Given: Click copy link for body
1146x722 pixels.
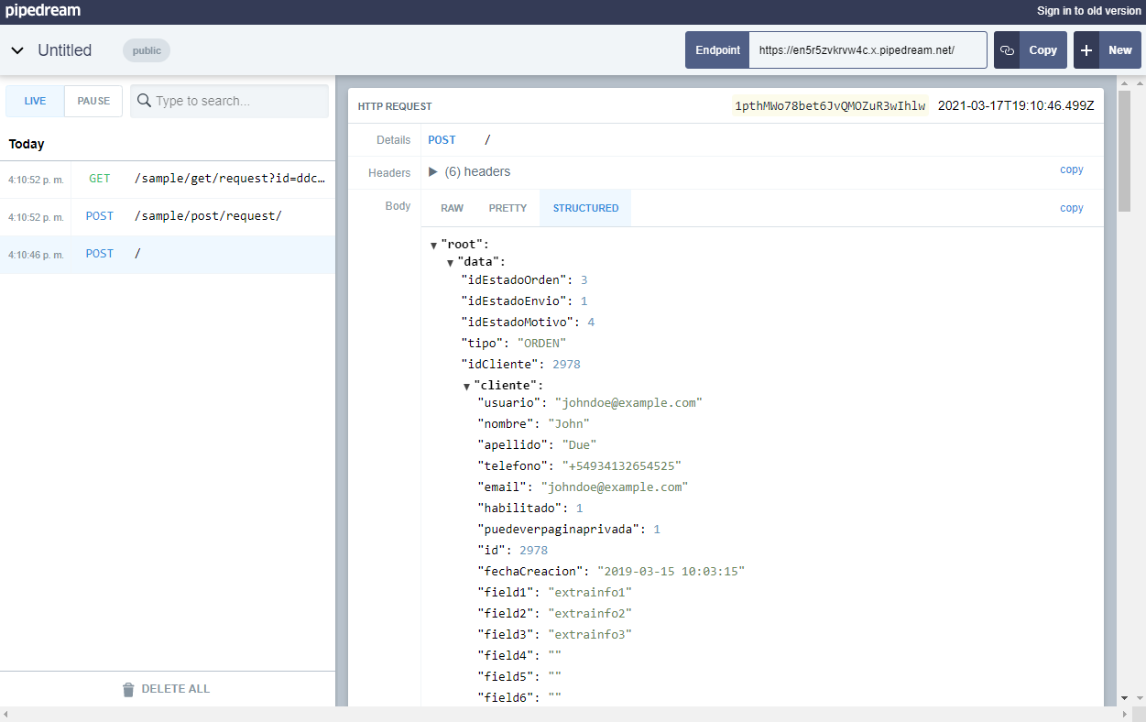Looking at the screenshot, I should click(x=1072, y=208).
